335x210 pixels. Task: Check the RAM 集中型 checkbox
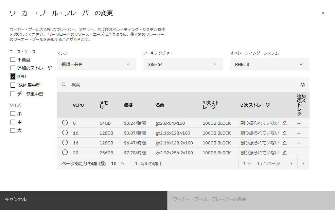(13, 85)
